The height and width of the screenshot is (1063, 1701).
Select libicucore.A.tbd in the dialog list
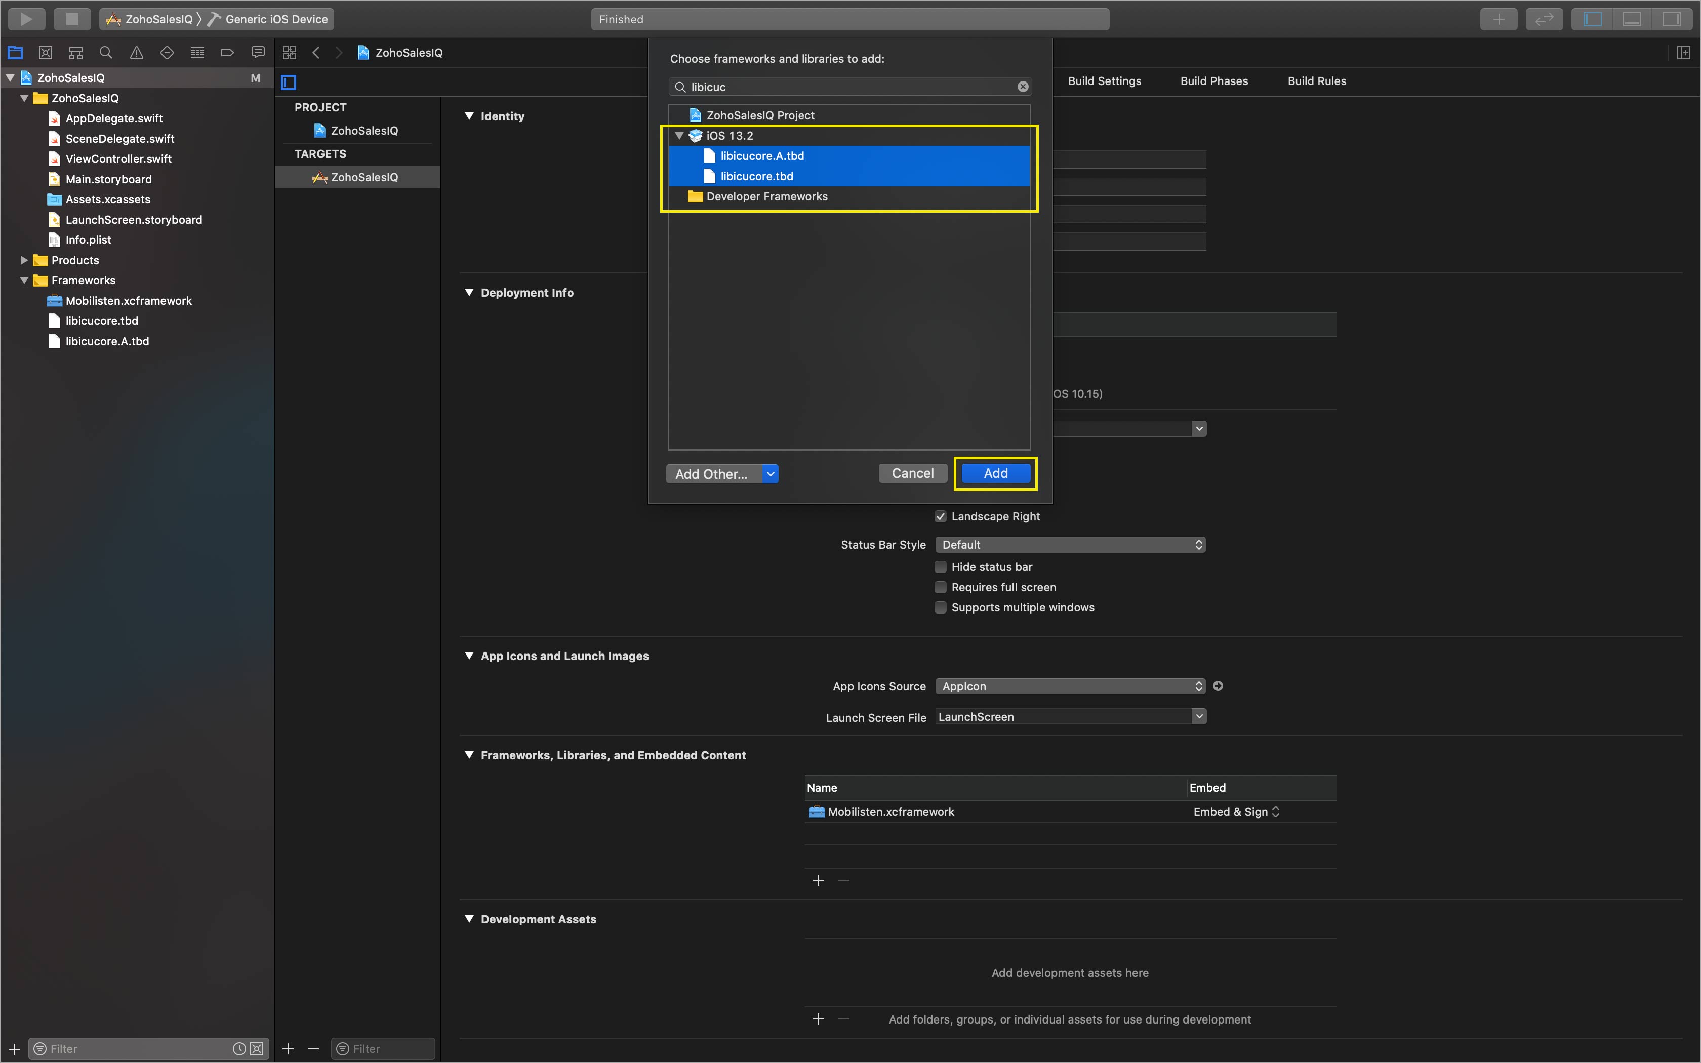click(x=849, y=156)
